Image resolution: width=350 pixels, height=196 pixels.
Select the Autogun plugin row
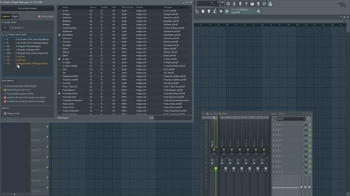coord(124,14)
